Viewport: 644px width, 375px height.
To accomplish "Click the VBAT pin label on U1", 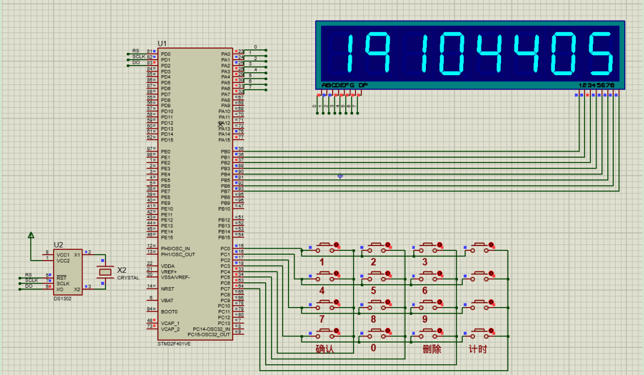I will (167, 300).
